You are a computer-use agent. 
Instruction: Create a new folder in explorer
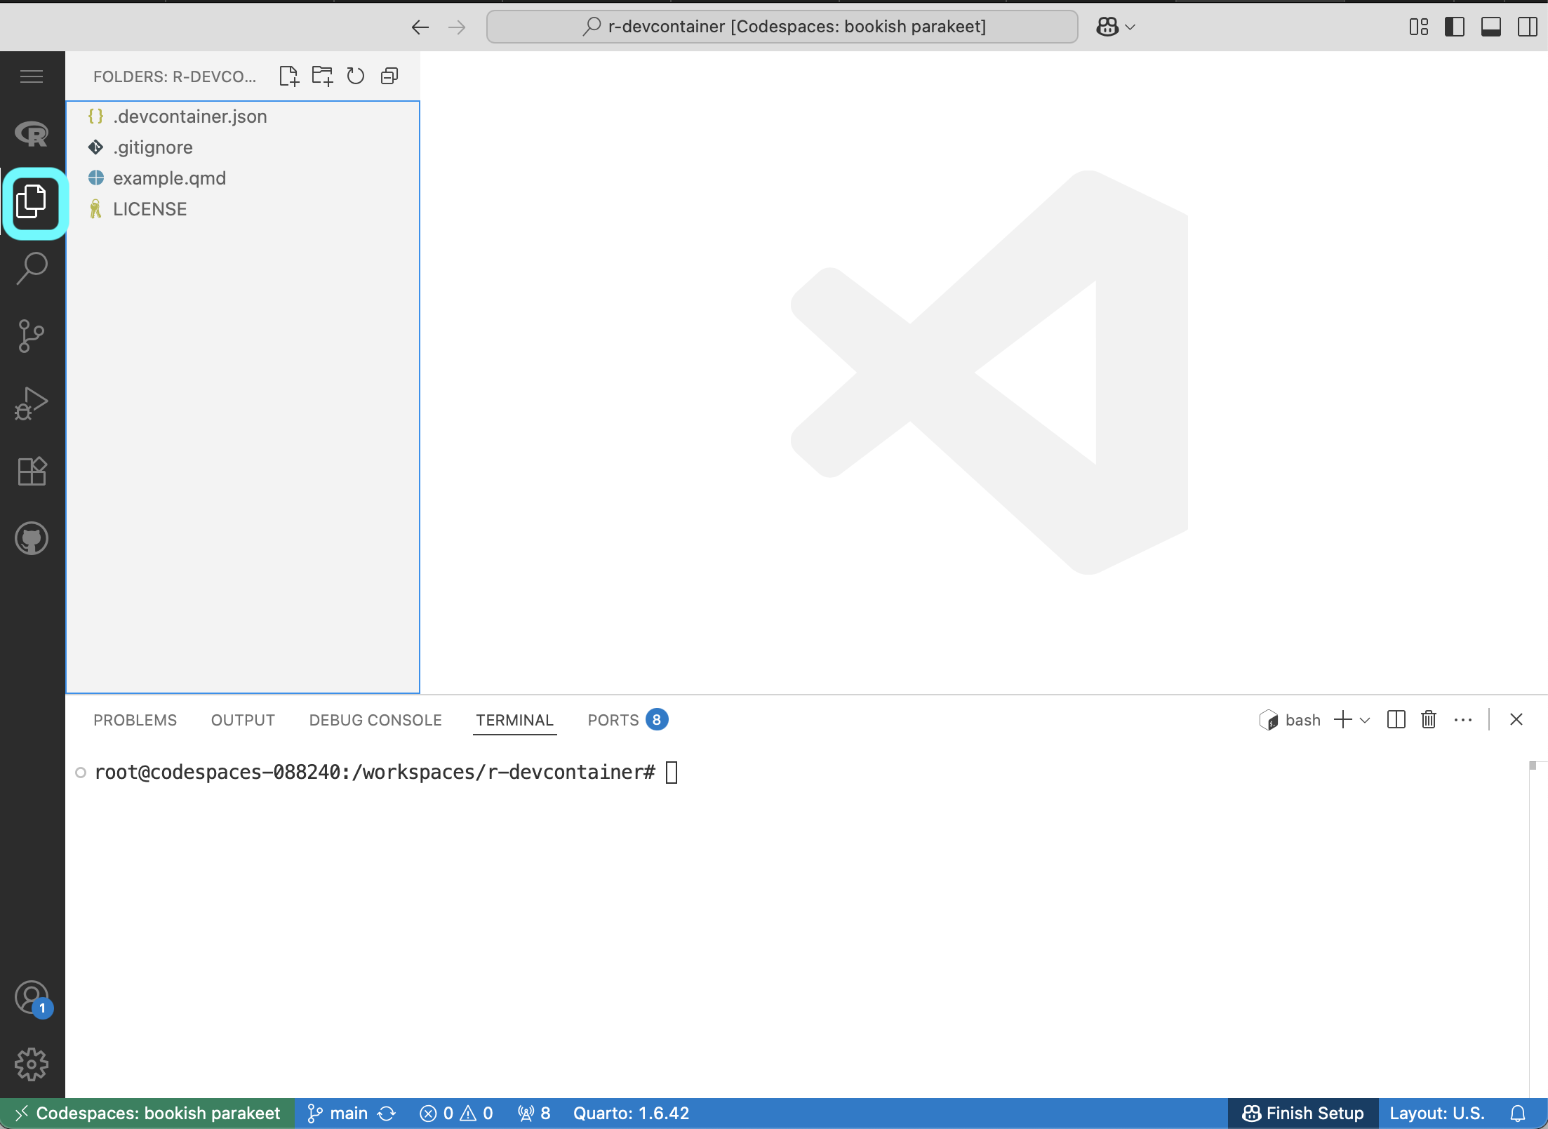[x=322, y=76]
